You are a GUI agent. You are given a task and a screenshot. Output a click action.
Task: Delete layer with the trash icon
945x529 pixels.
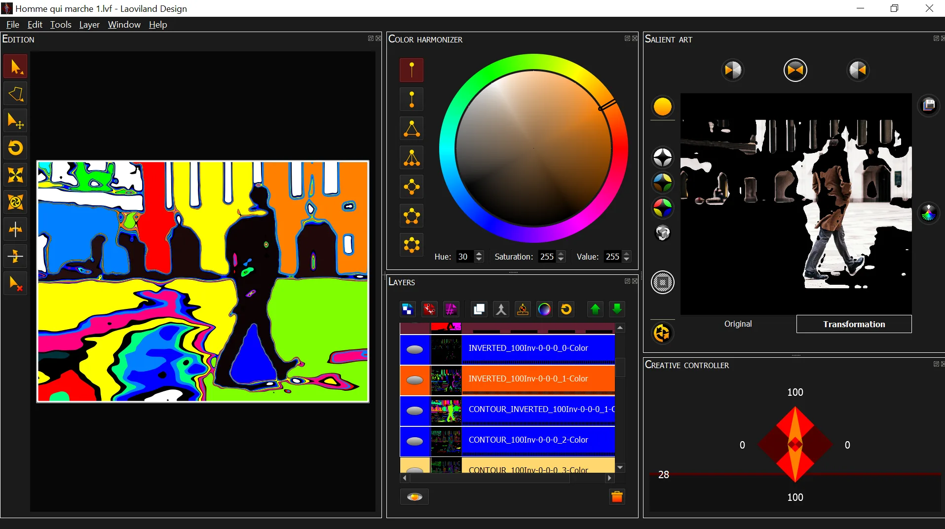click(x=617, y=496)
